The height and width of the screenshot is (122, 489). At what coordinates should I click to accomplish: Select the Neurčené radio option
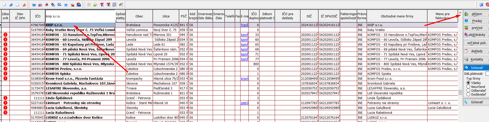tap(468, 87)
